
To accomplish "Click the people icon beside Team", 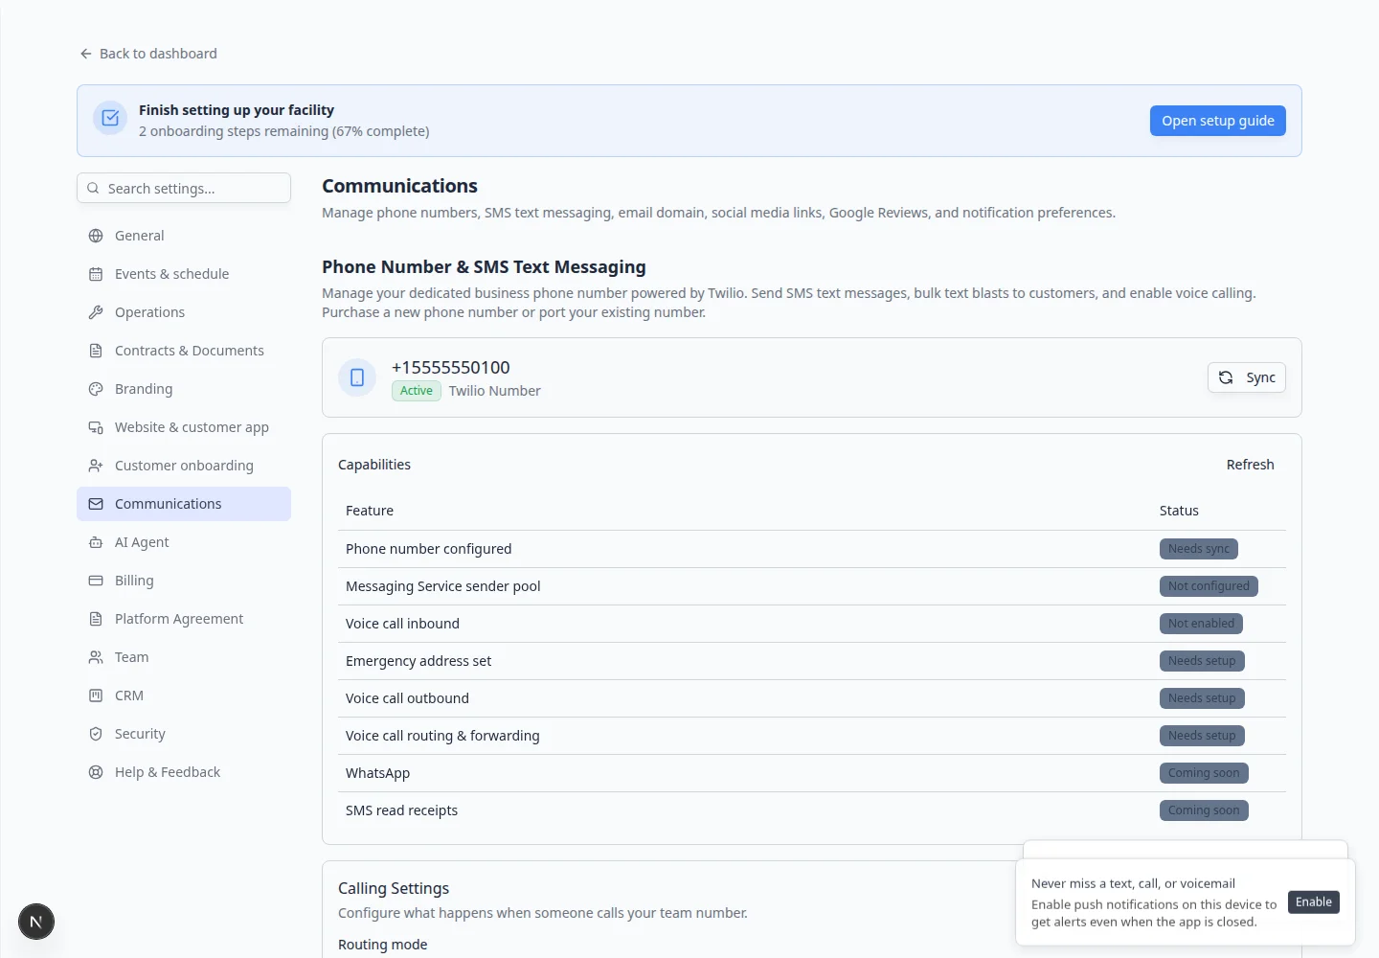I will (96, 657).
